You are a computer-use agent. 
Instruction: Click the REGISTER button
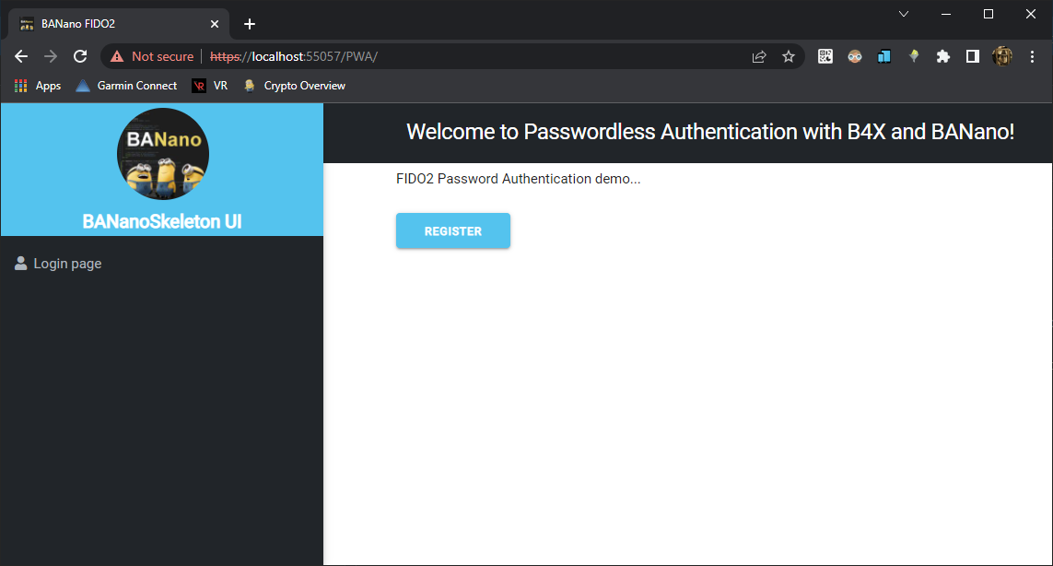point(452,231)
